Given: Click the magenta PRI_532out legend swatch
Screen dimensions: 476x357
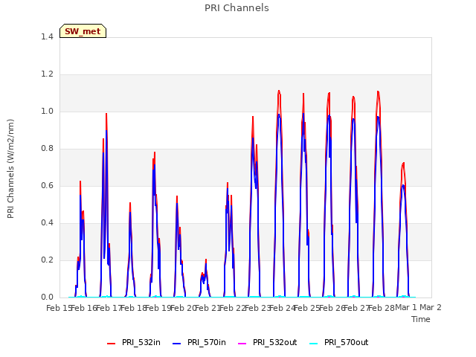Looking at the screenshot, I should coord(242,344).
